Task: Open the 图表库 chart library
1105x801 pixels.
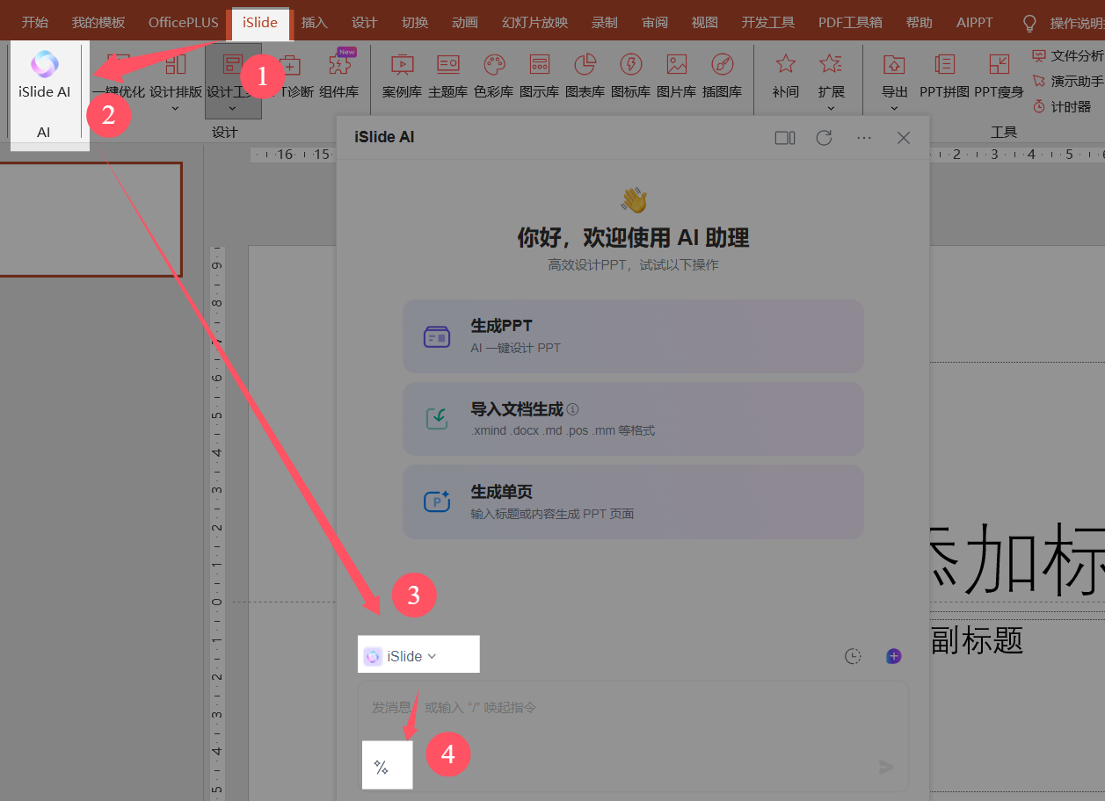Action: pos(585,75)
